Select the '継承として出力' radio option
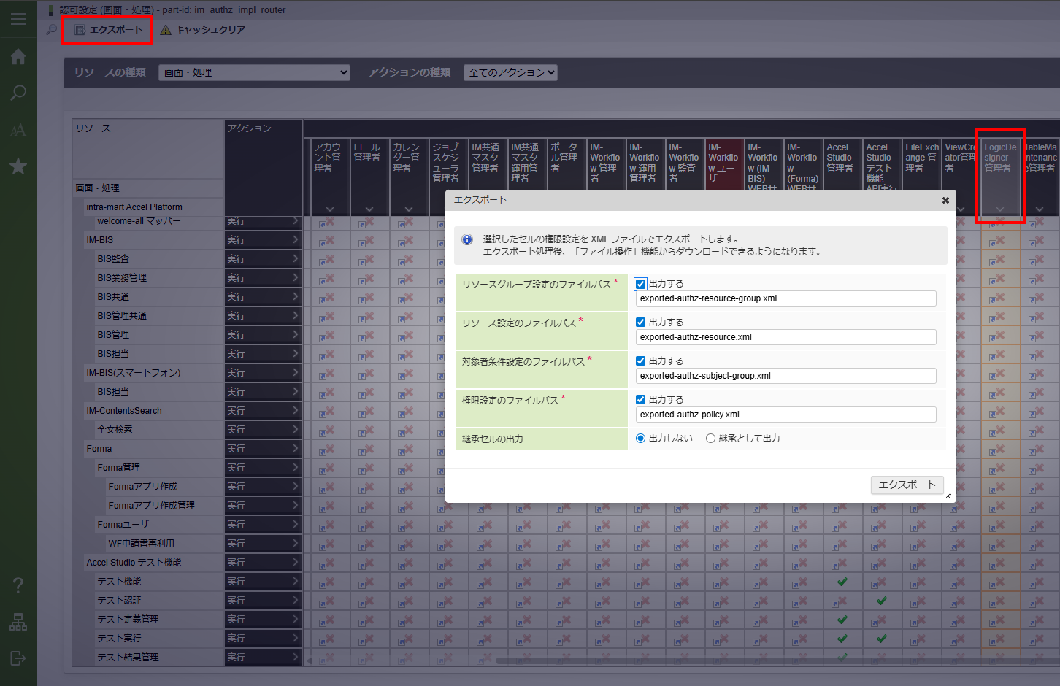 pyautogui.click(x=710, y=439)
